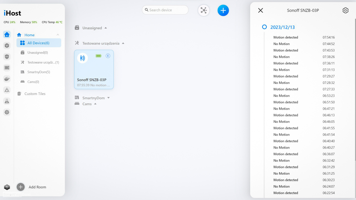Focus the Search device field
Image resolution: width=356 pixels, height=200 pixels.
click(x=165, y=10)
